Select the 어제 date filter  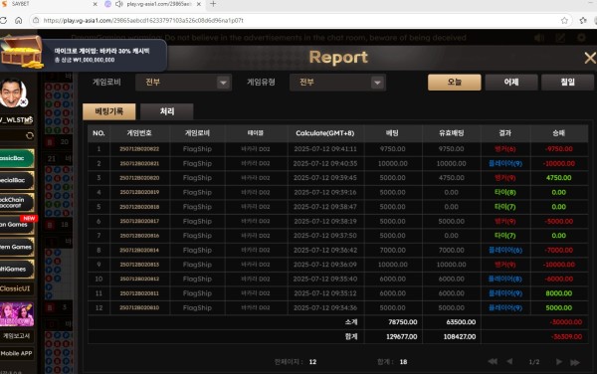[x=511, y=83]
